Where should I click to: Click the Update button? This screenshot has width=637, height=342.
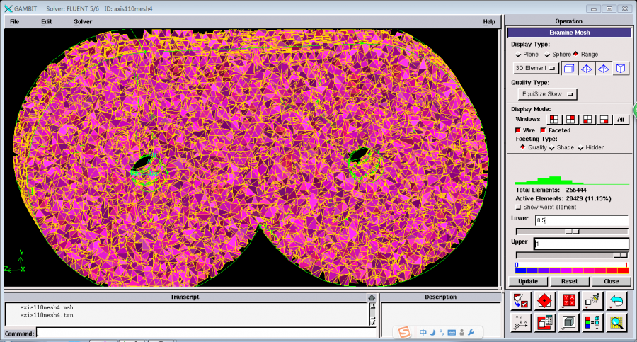(528, 281)
